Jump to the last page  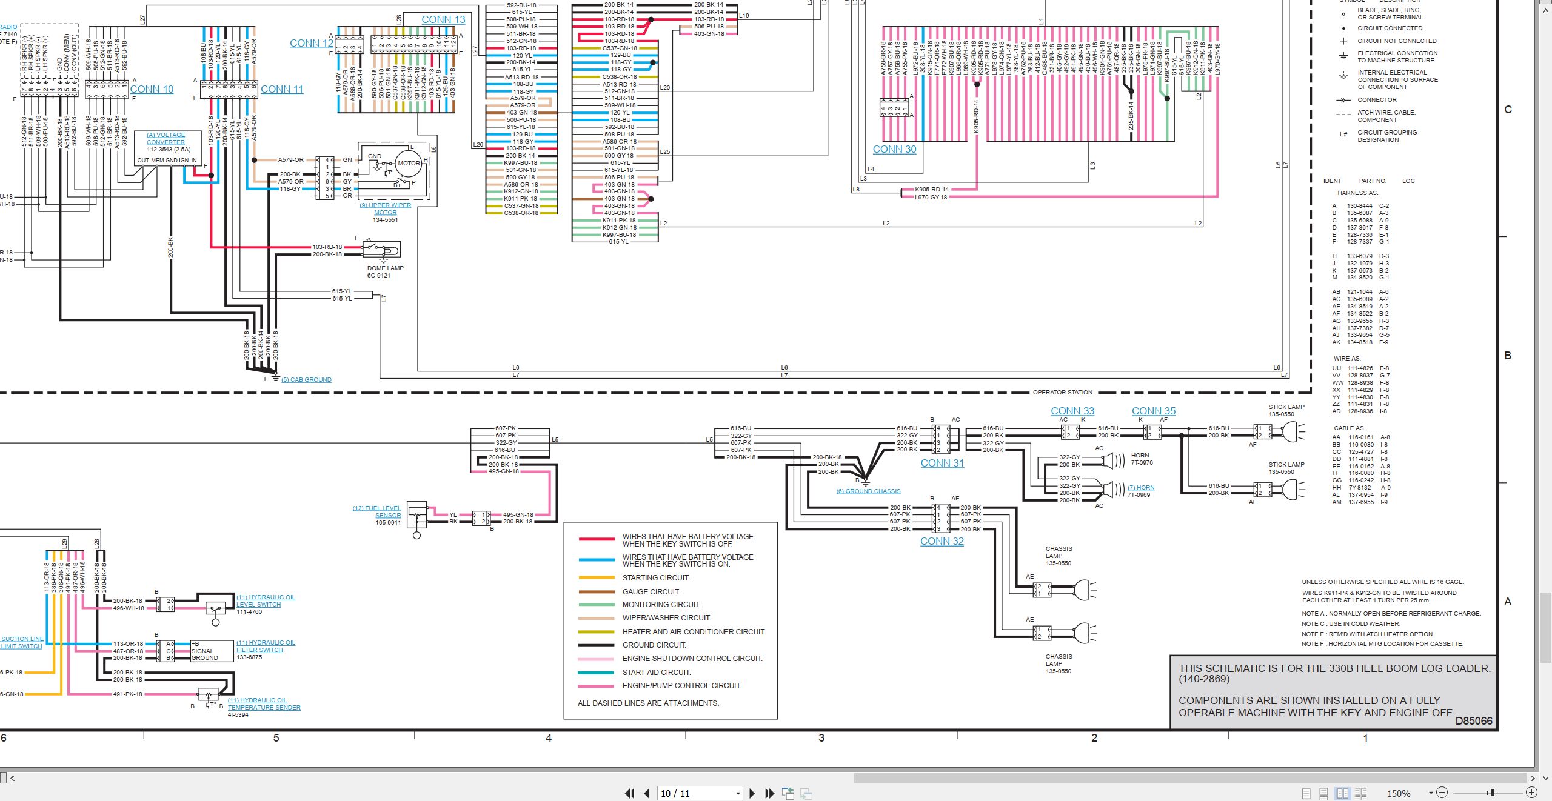770,793
